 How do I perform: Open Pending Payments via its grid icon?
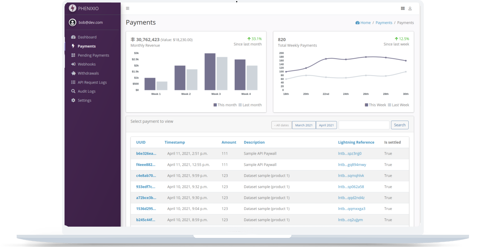[x=73, y=55]
